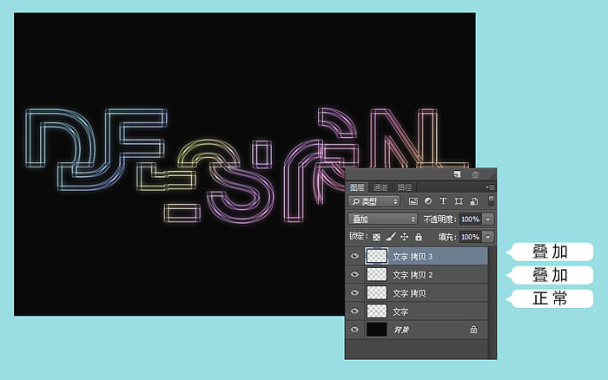The image size is (608, 380).
Task: Open the 填充 fill slider arrow
Action: tap(488, 237)
